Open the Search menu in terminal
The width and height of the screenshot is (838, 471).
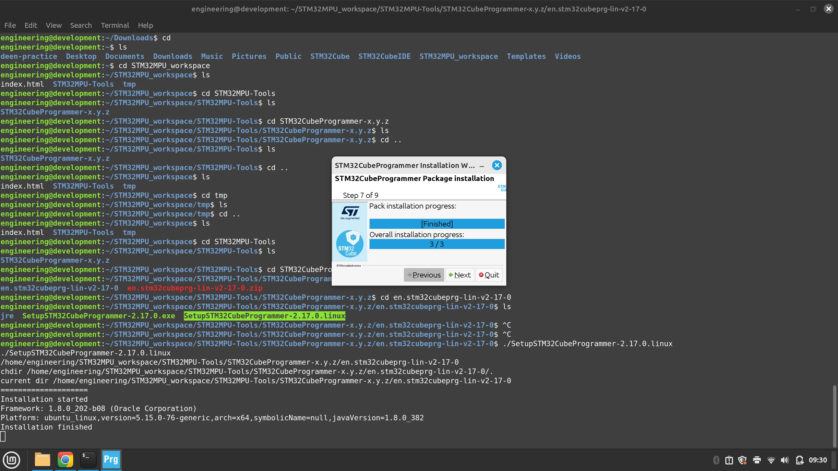pyautogui.click(x=81, y=25)
